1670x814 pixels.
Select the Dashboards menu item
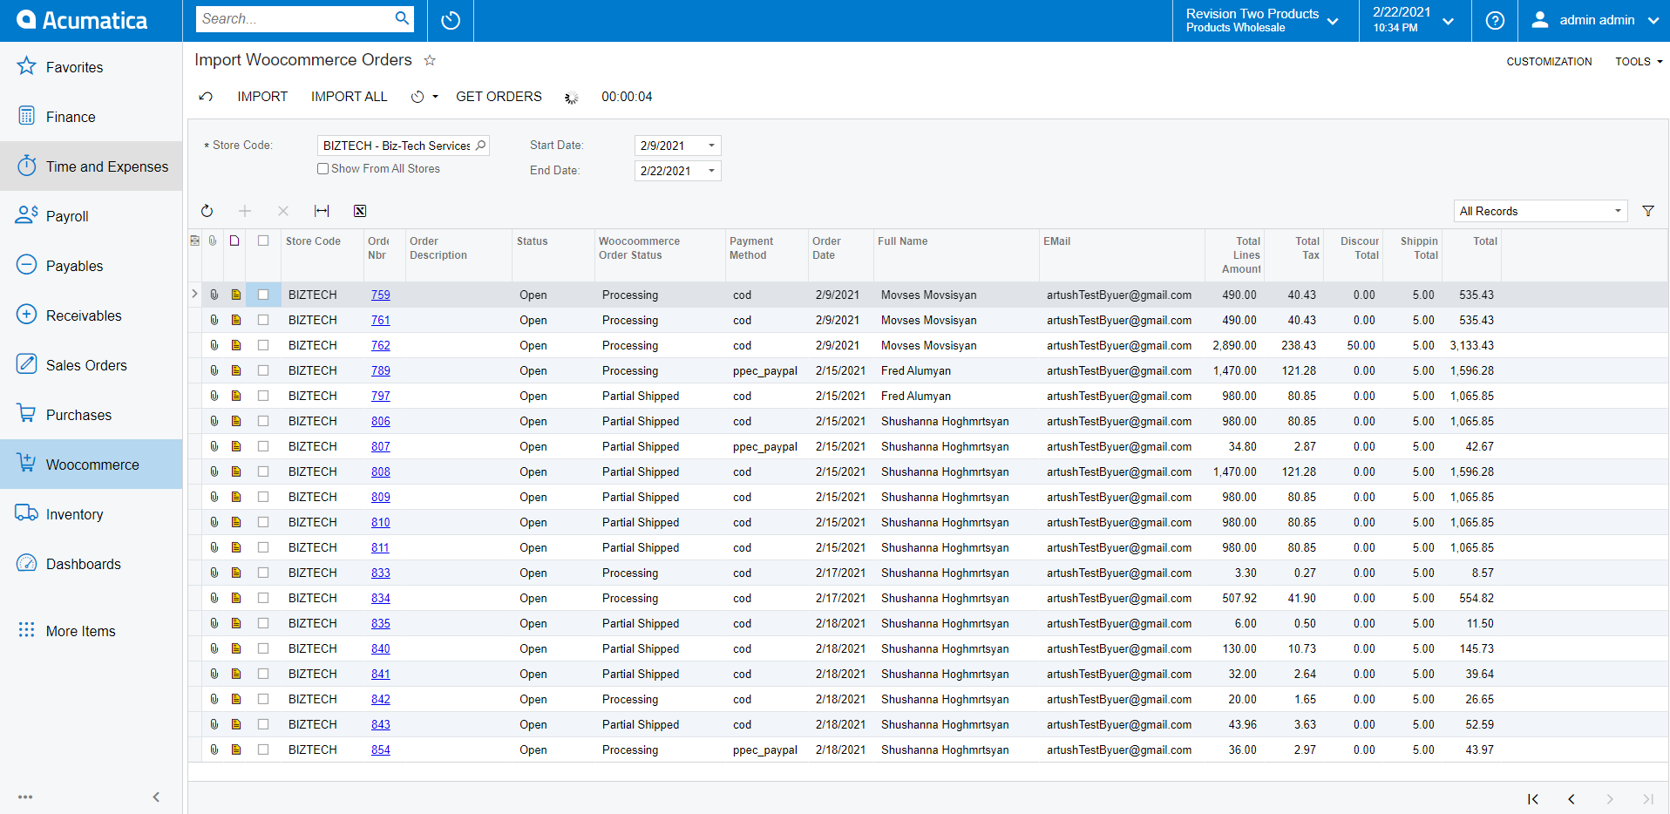point(92,564)
